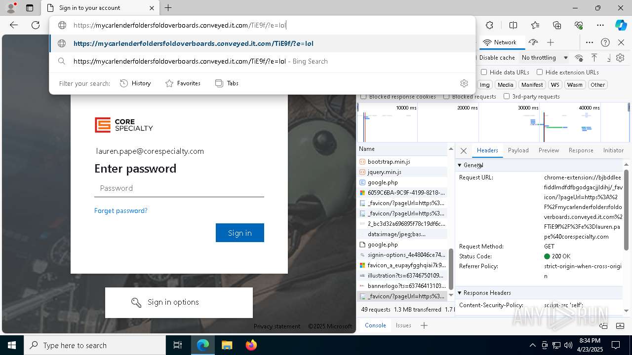Filter requests by Img type
Viewport: 632px width, 355px height.
coord(485,85)
